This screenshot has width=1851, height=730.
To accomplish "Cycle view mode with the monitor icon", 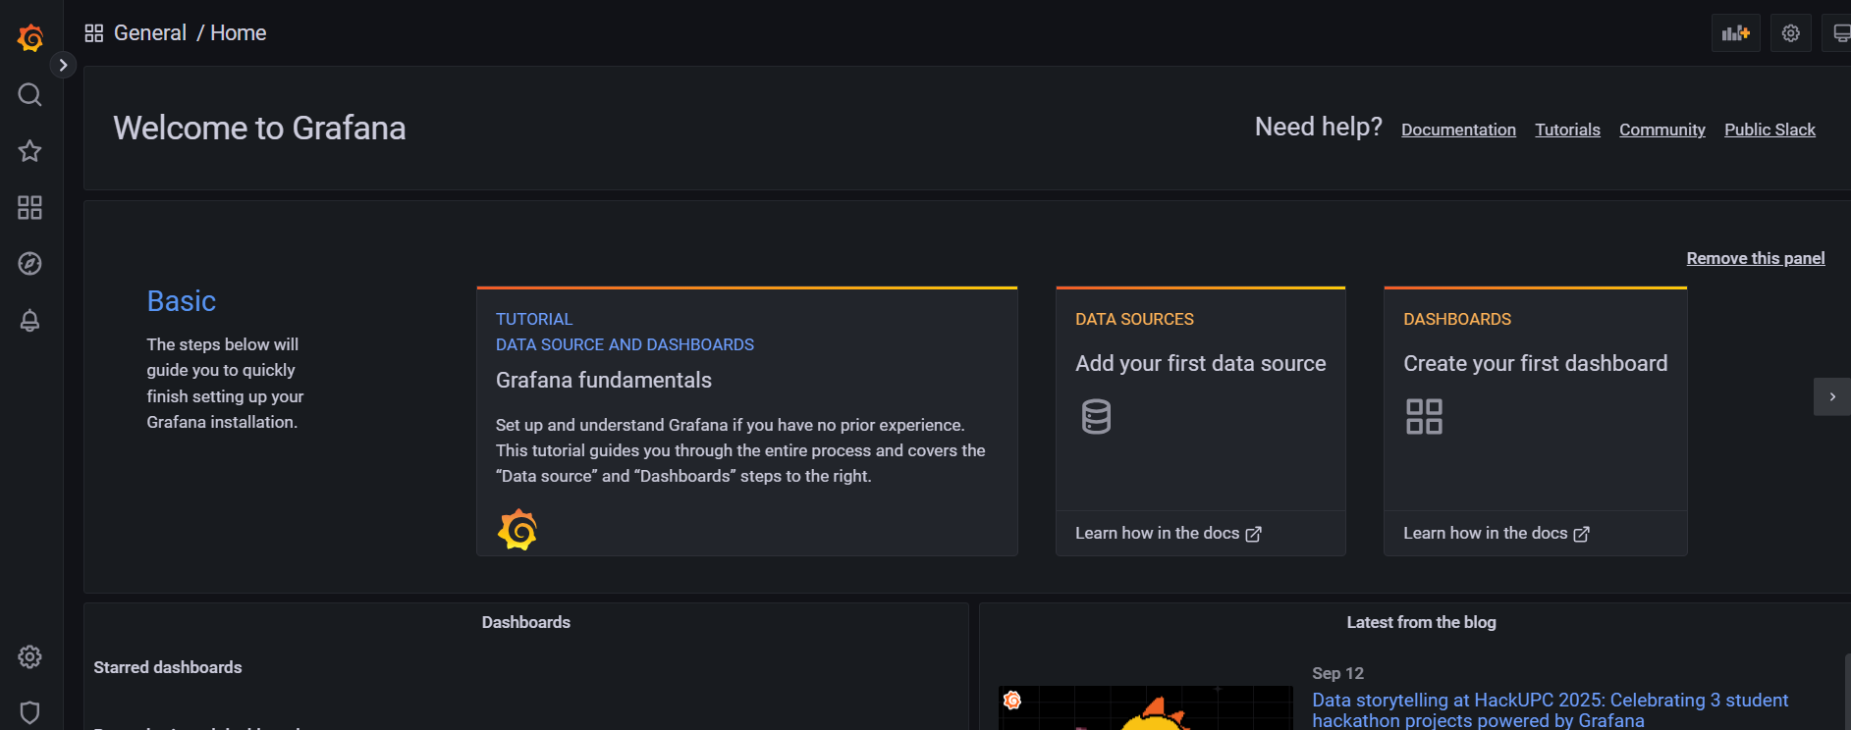I will click(1838, 33).
